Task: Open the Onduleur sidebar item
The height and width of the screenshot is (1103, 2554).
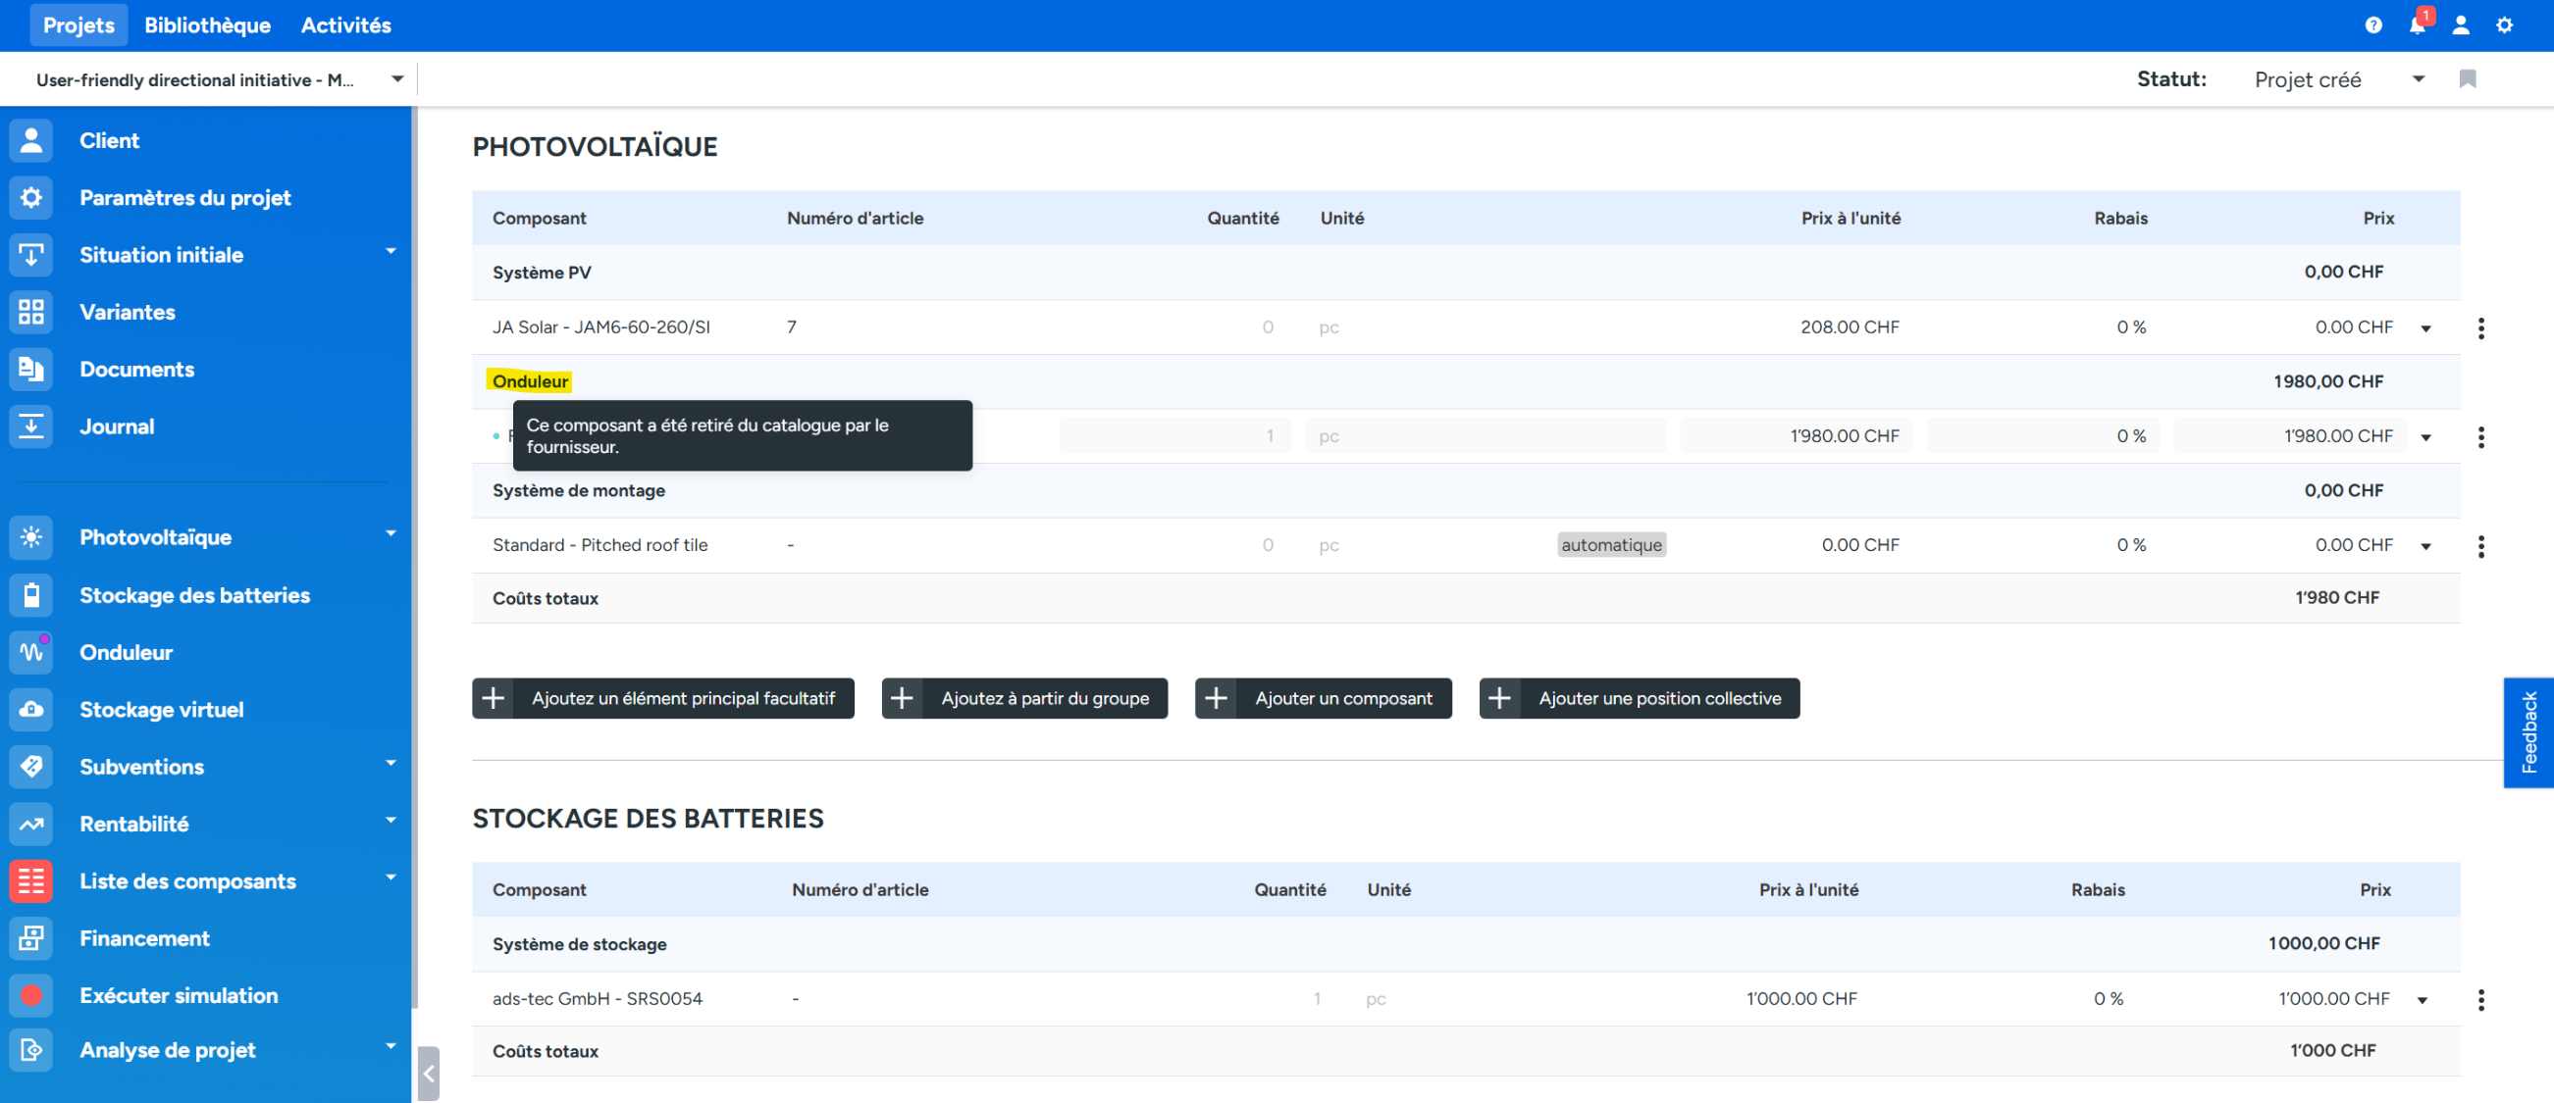Action: pyautogui.click(x=126, y=652)
